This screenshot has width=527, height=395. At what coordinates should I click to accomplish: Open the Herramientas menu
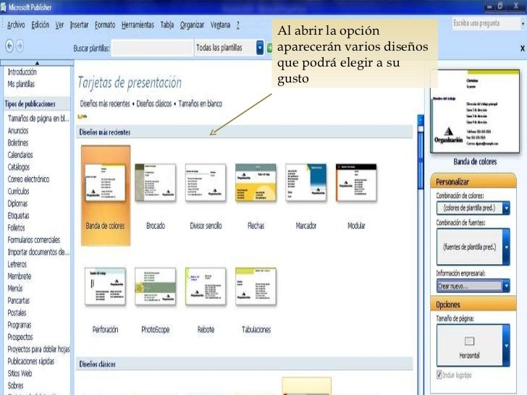pyautogui.click(x=138, y=25)
